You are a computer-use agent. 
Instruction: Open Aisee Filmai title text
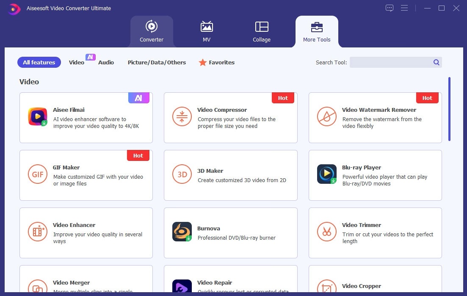tap(69, 110)
